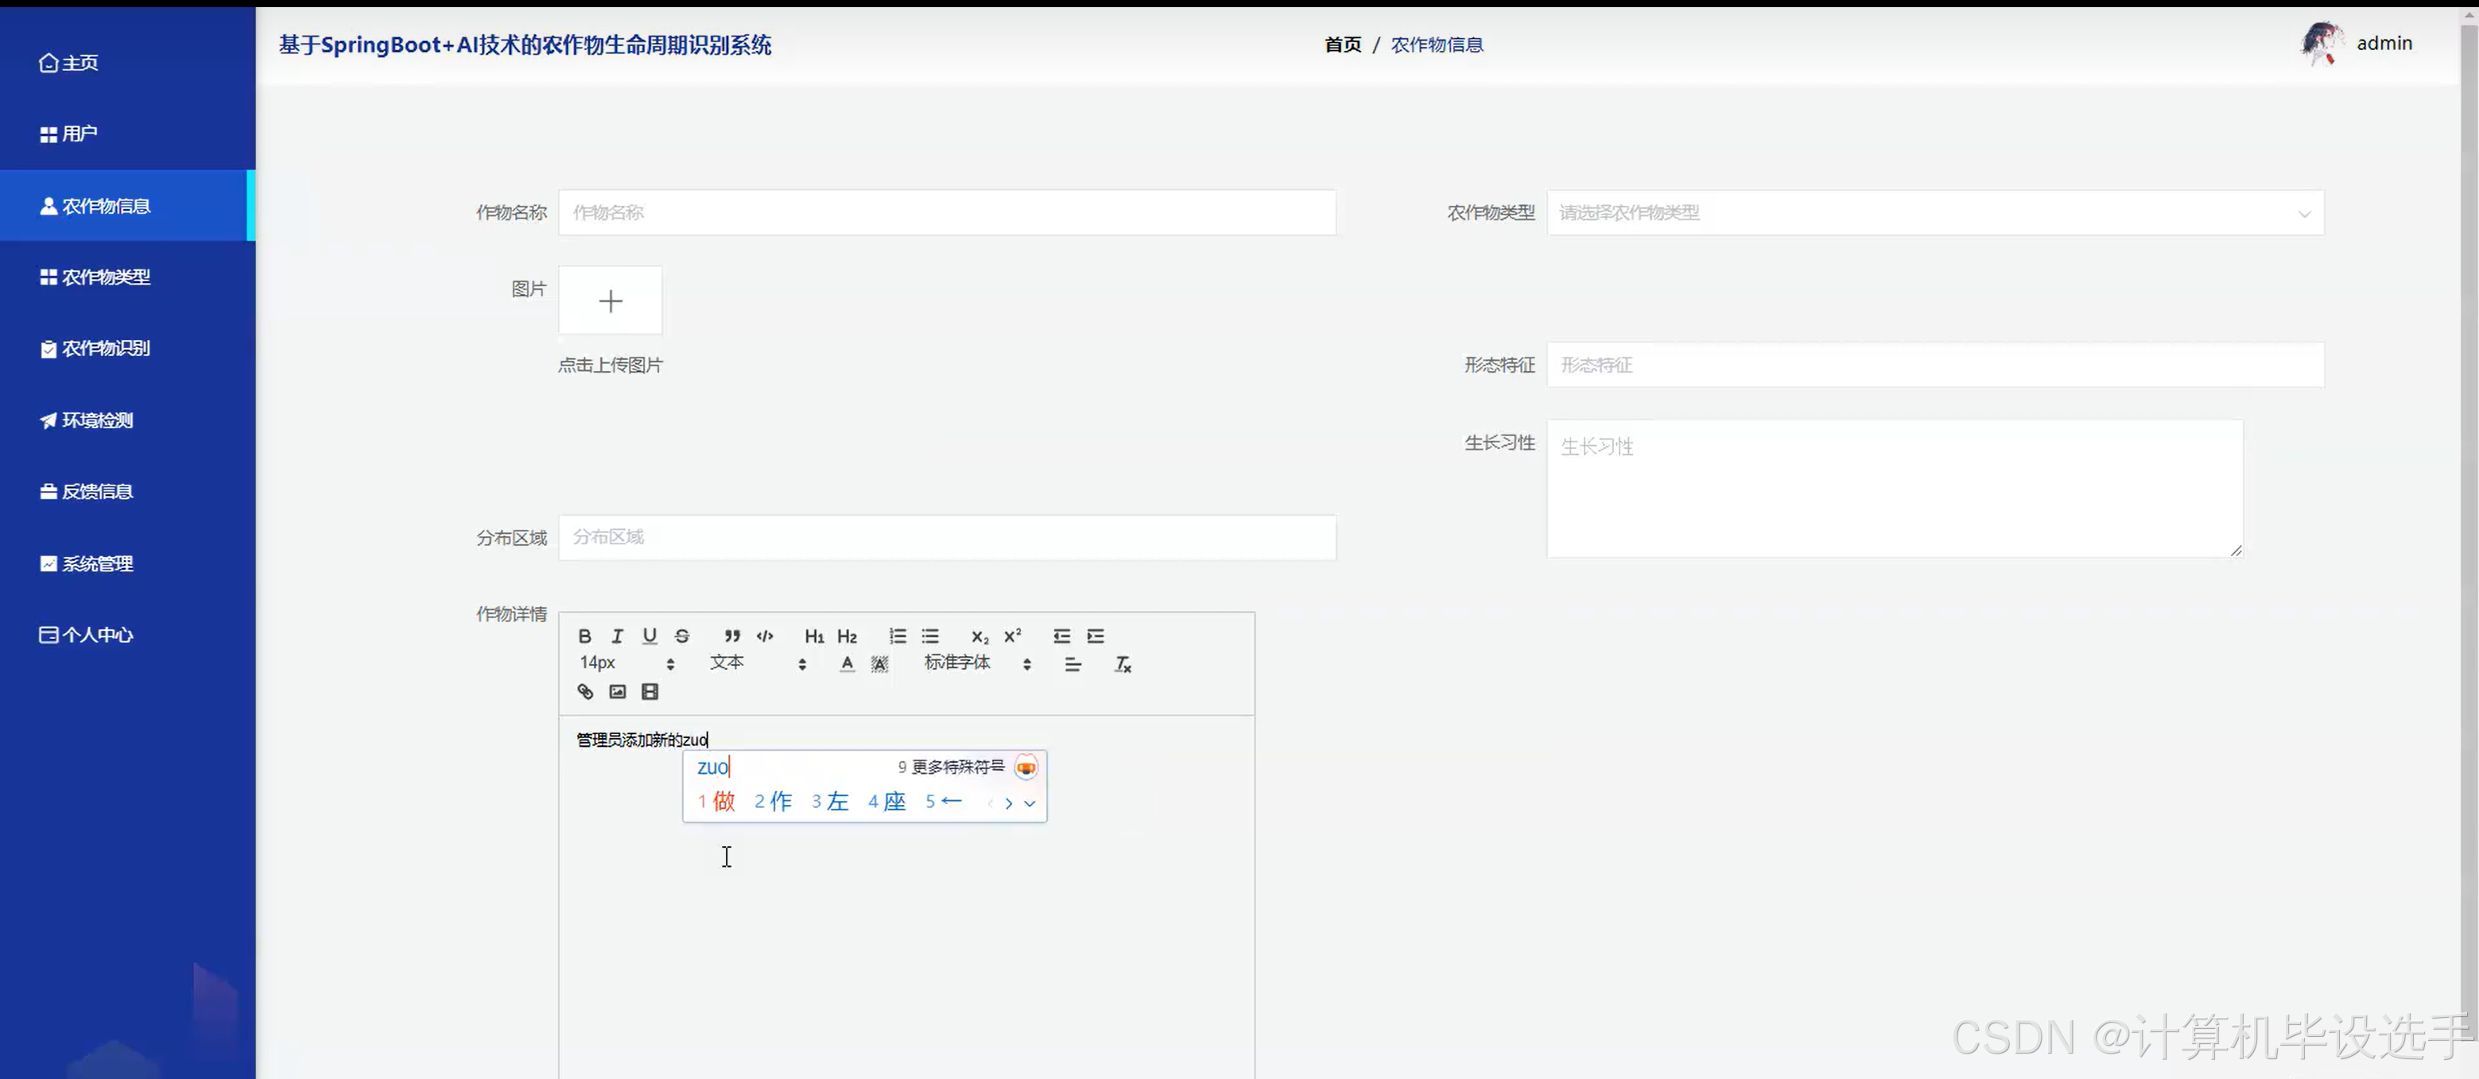Insert a code block with the code icon
Viewport: 2479px width, 1079px height.
[765, 636]
